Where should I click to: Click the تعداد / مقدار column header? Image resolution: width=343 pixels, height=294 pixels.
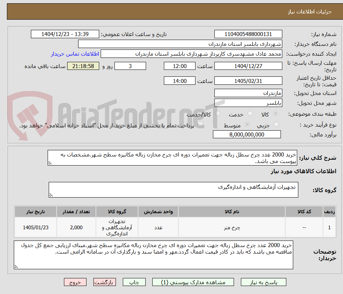76,212
